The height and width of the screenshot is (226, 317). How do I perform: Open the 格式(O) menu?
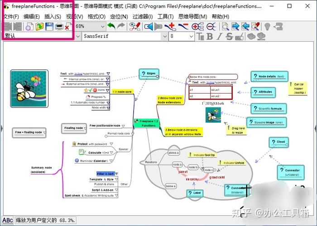coord(96,17)
